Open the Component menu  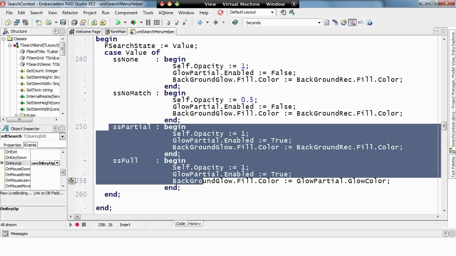(x=126, y=12)
